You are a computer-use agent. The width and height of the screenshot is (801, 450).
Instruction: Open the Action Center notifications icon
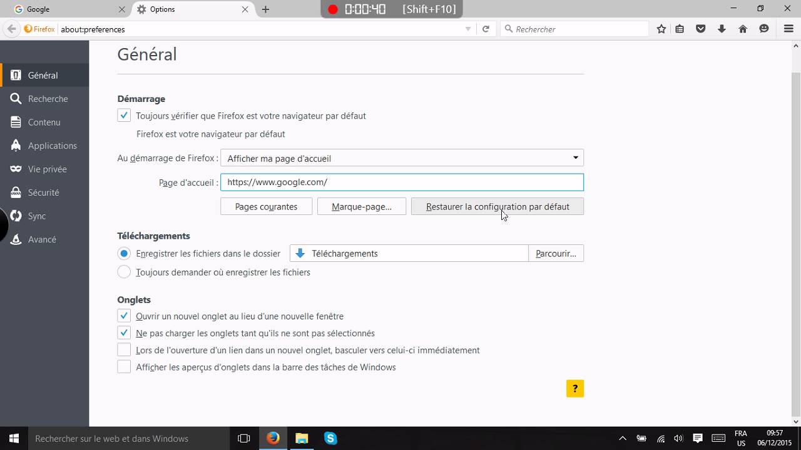tap(698, 439)
